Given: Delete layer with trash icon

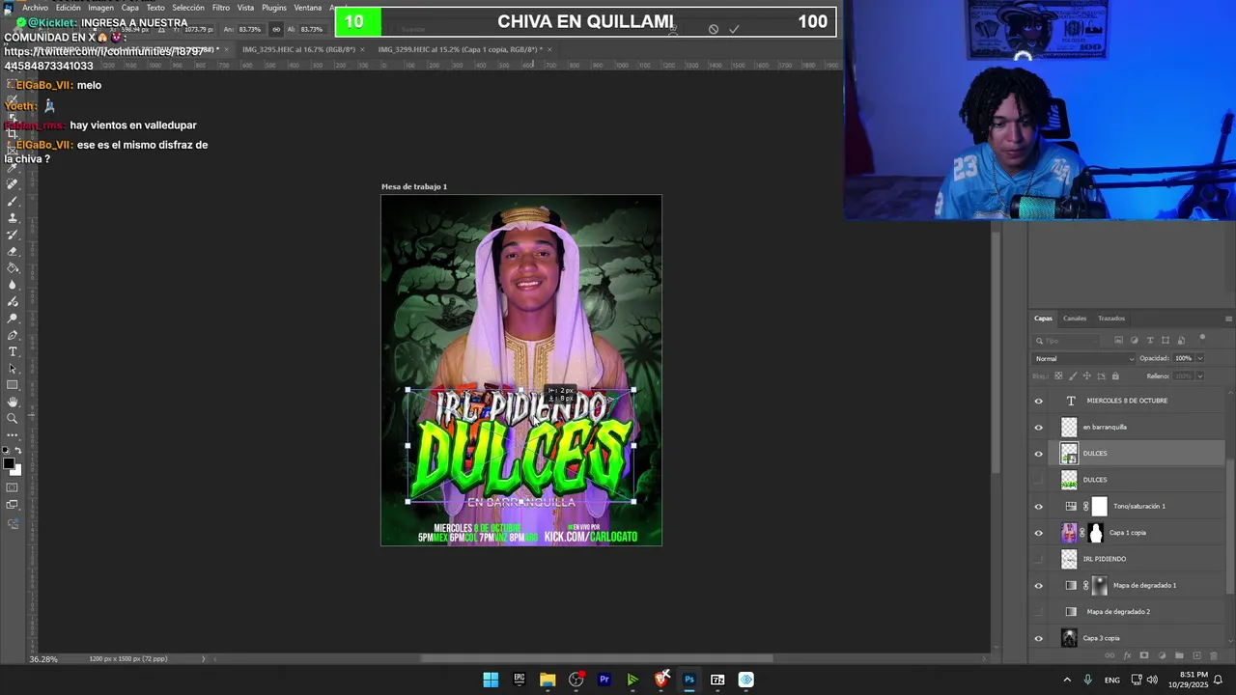Looking at the screenshot, I should click(x=1214, y=655).
